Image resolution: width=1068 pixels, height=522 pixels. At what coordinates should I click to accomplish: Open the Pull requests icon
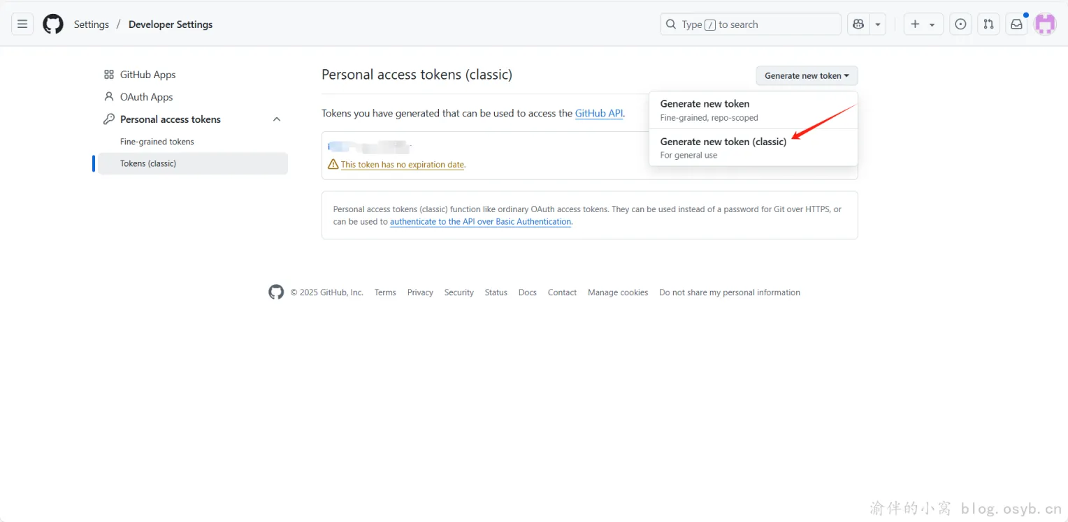point(988,24)
